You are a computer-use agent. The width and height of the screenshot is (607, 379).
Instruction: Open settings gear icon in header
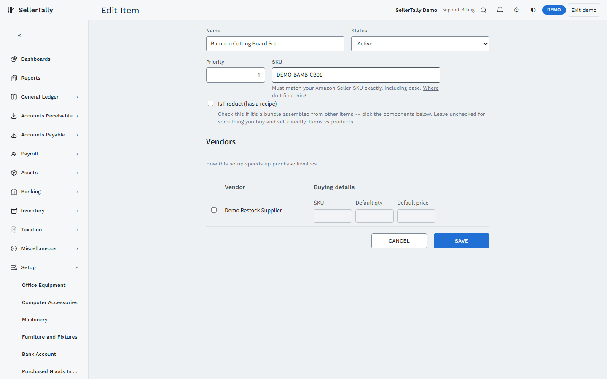516,10
